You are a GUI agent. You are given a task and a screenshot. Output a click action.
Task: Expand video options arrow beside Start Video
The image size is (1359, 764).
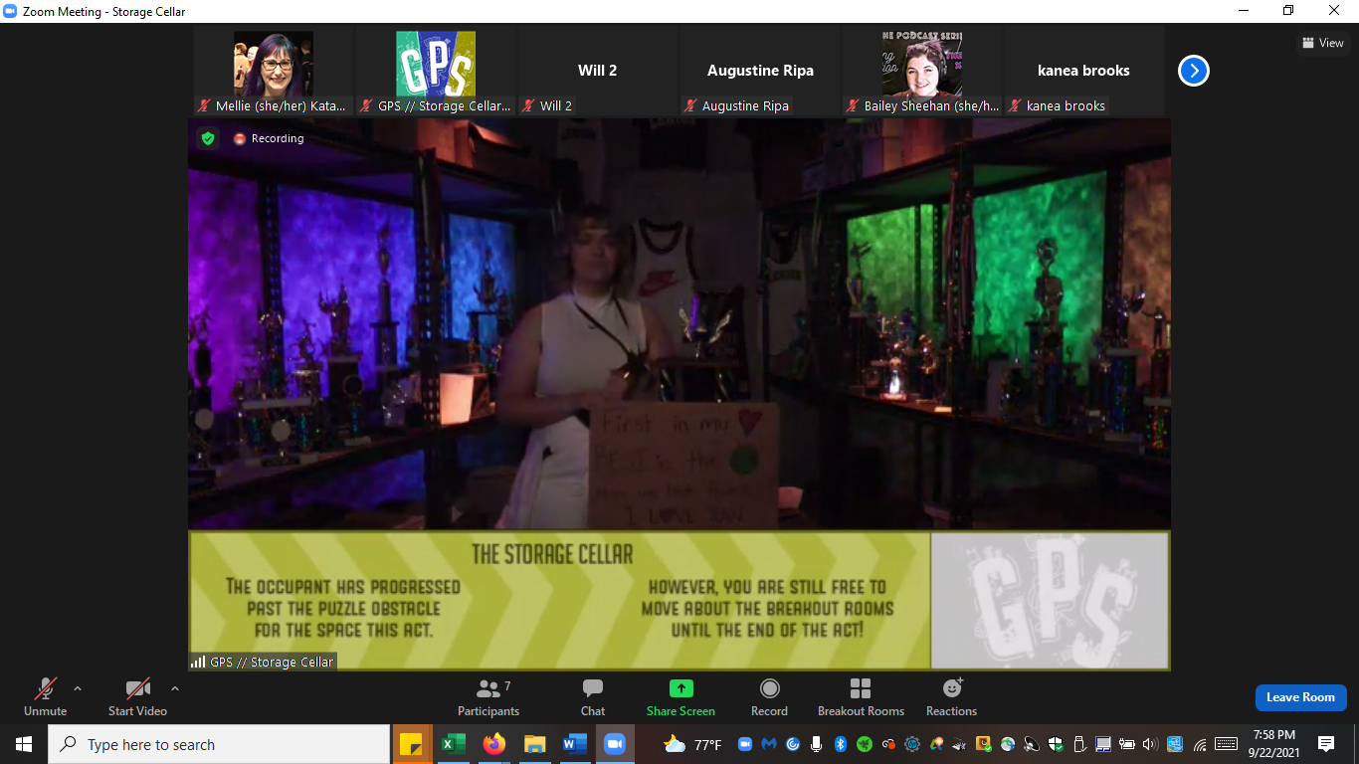(175, 688)
